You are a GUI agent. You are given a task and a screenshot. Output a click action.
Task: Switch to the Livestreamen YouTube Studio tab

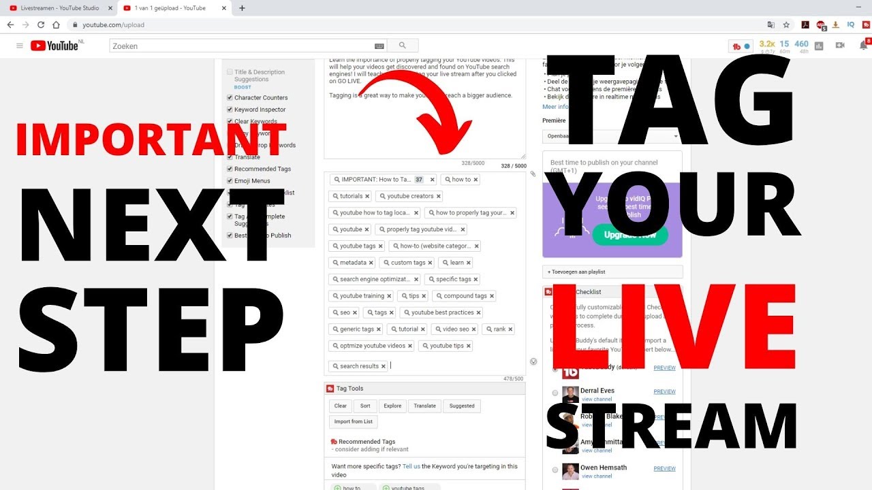point(60,8)
